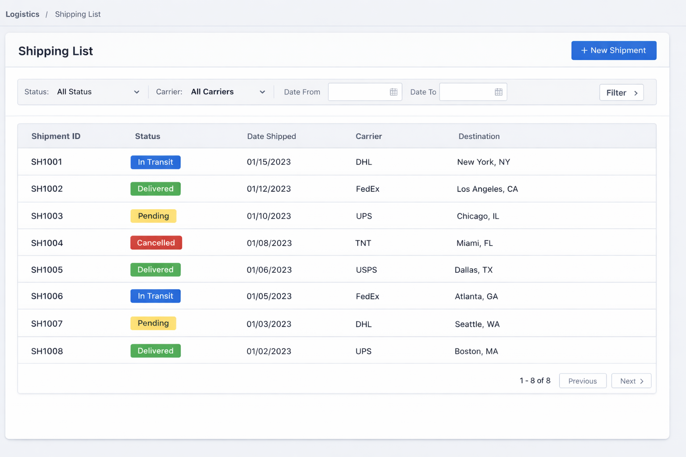The width and height of the screenshot is (686, 457).
Task: Expand the Status filter dropdown
Action: (x=98, y=92)
